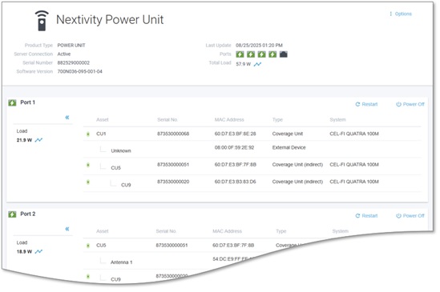Select CU5 asset under Port 2
Image resolution: width=440 pixels, height=292 pixels.
coord(101,246)
